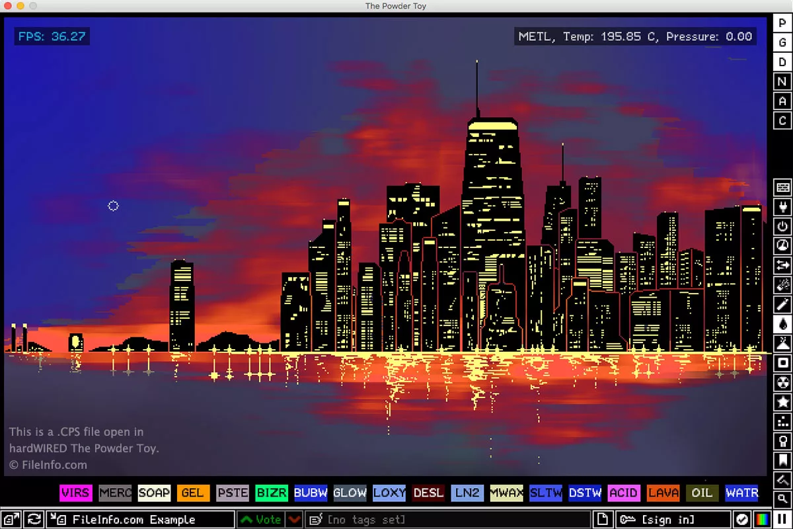Screen dimensions: 793x529
Task: Select the SOAP element
Action: (x=154, y=493)
